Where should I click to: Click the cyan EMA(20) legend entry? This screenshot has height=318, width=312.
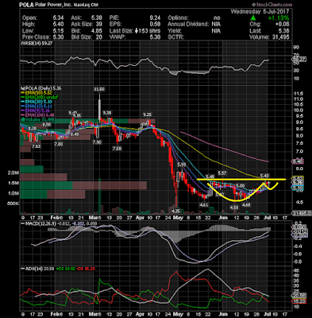(36, 102)
